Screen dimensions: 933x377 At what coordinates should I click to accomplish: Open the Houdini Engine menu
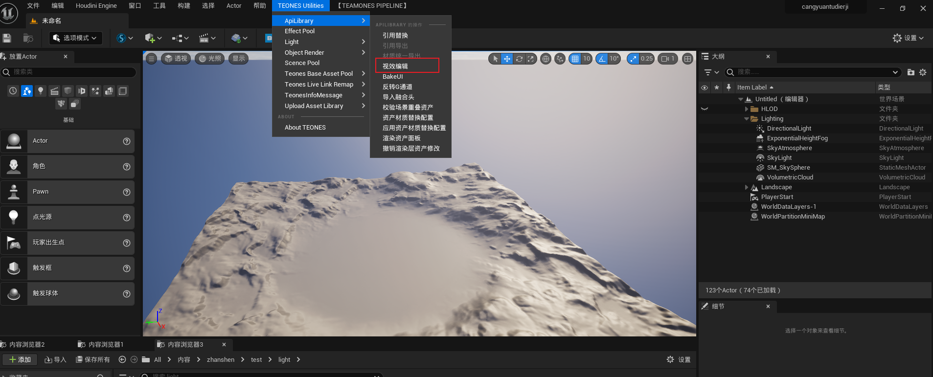click(96, 6)
